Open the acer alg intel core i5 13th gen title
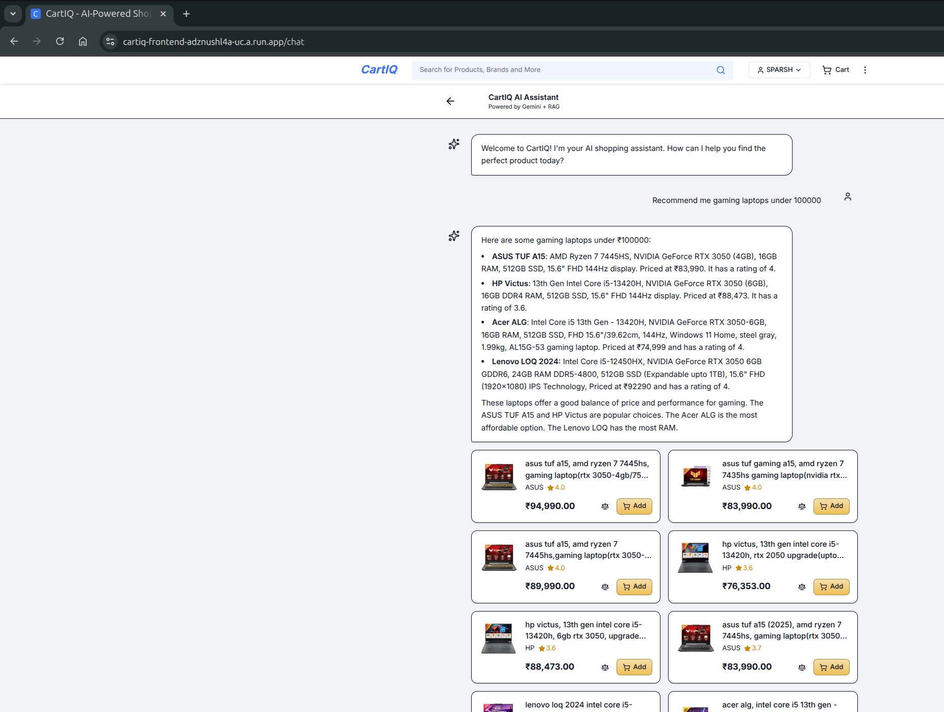 [779, 705]
